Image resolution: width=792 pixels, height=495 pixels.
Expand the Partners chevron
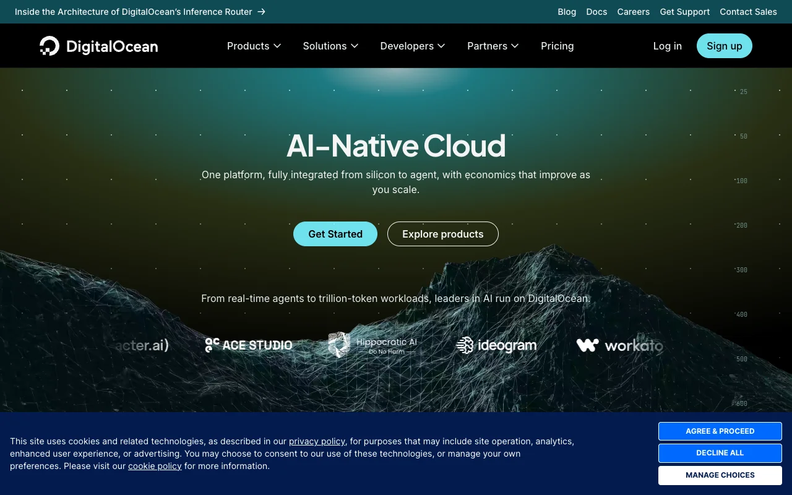pyautogui.click(x=515, y=46)
